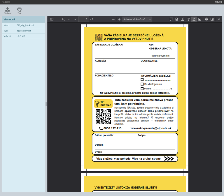Viewport: 224px width, 196px height.
Task: Open the Automatická veľkosť zoom dropdown
Action: (137, 19)
